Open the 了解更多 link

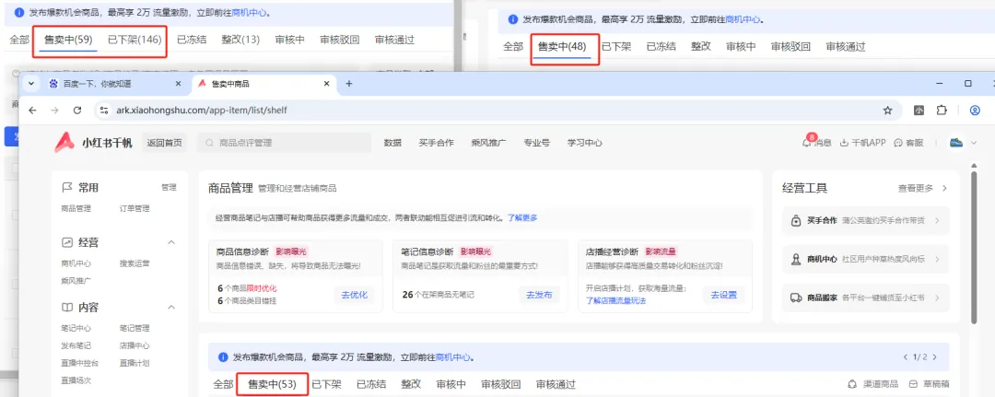[522, 217]
